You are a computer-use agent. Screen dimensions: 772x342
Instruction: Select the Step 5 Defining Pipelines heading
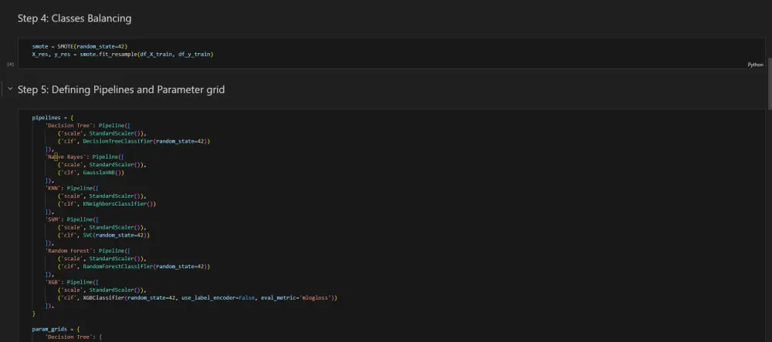pos(121,90)
